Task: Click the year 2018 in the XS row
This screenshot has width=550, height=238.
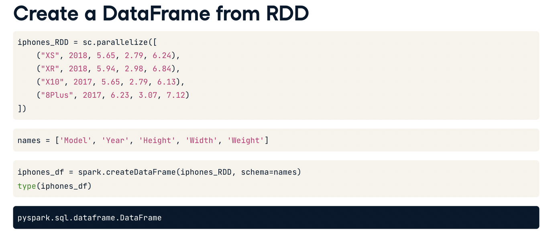Action: pyautogui.click(x=78, y=55)
